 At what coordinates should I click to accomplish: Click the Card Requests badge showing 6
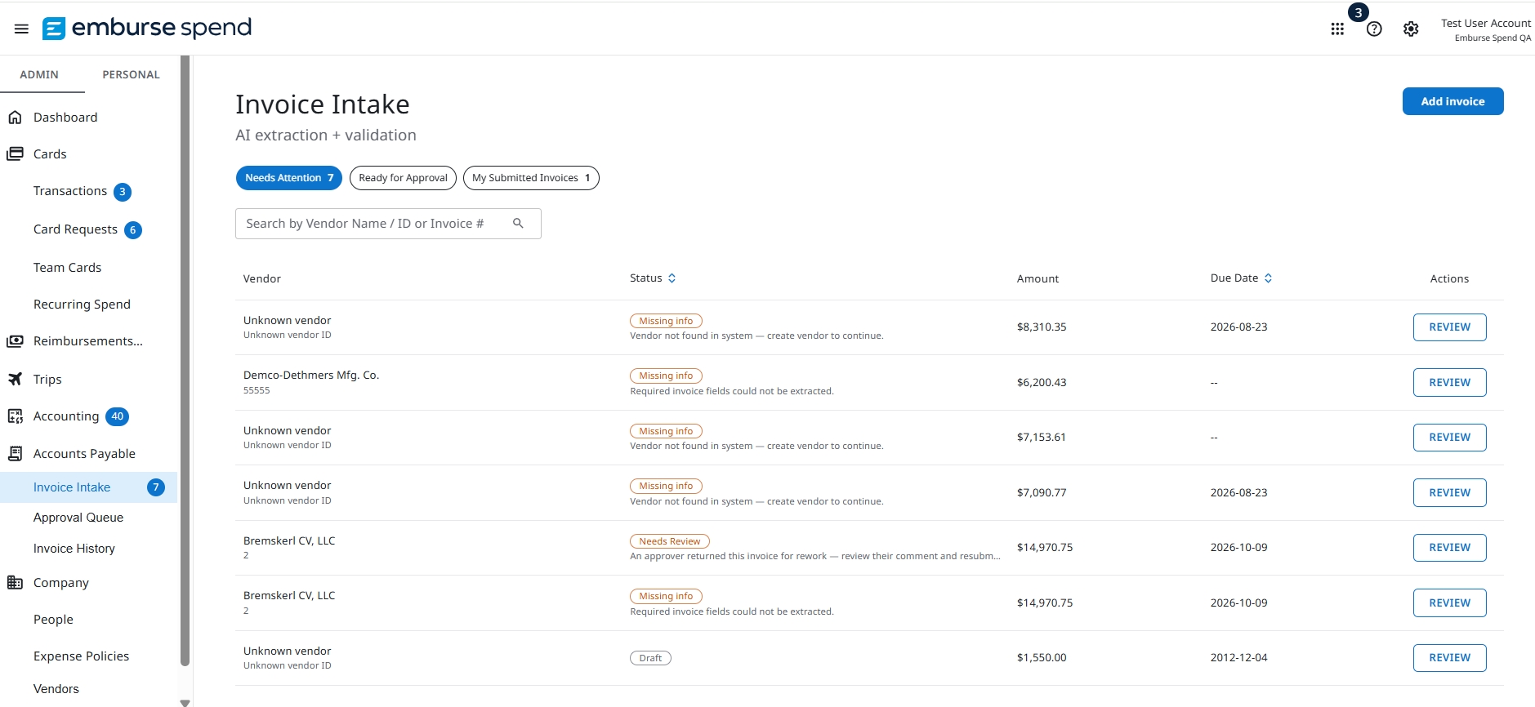pos(133,230)
